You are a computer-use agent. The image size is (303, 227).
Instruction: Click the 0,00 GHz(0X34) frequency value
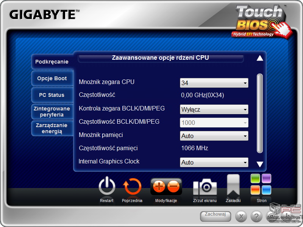pyautogui.click(x=203, y=95)
